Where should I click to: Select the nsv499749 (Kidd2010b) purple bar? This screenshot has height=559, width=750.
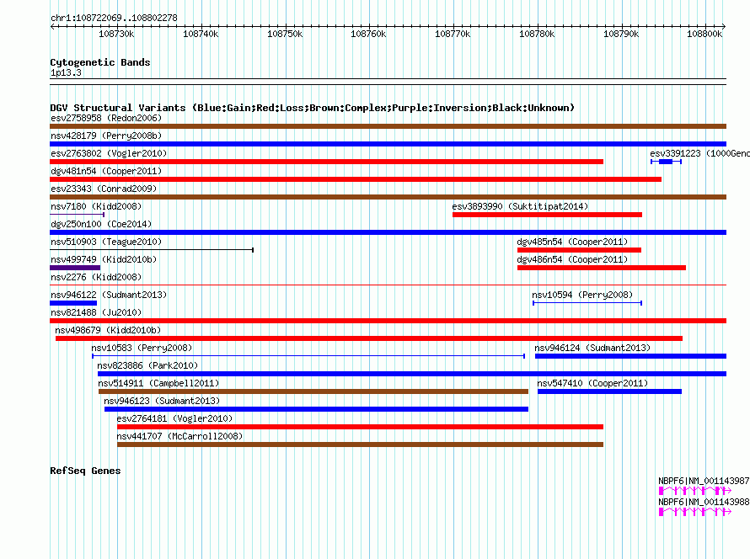pyautogui.click(x=75, y=268)
